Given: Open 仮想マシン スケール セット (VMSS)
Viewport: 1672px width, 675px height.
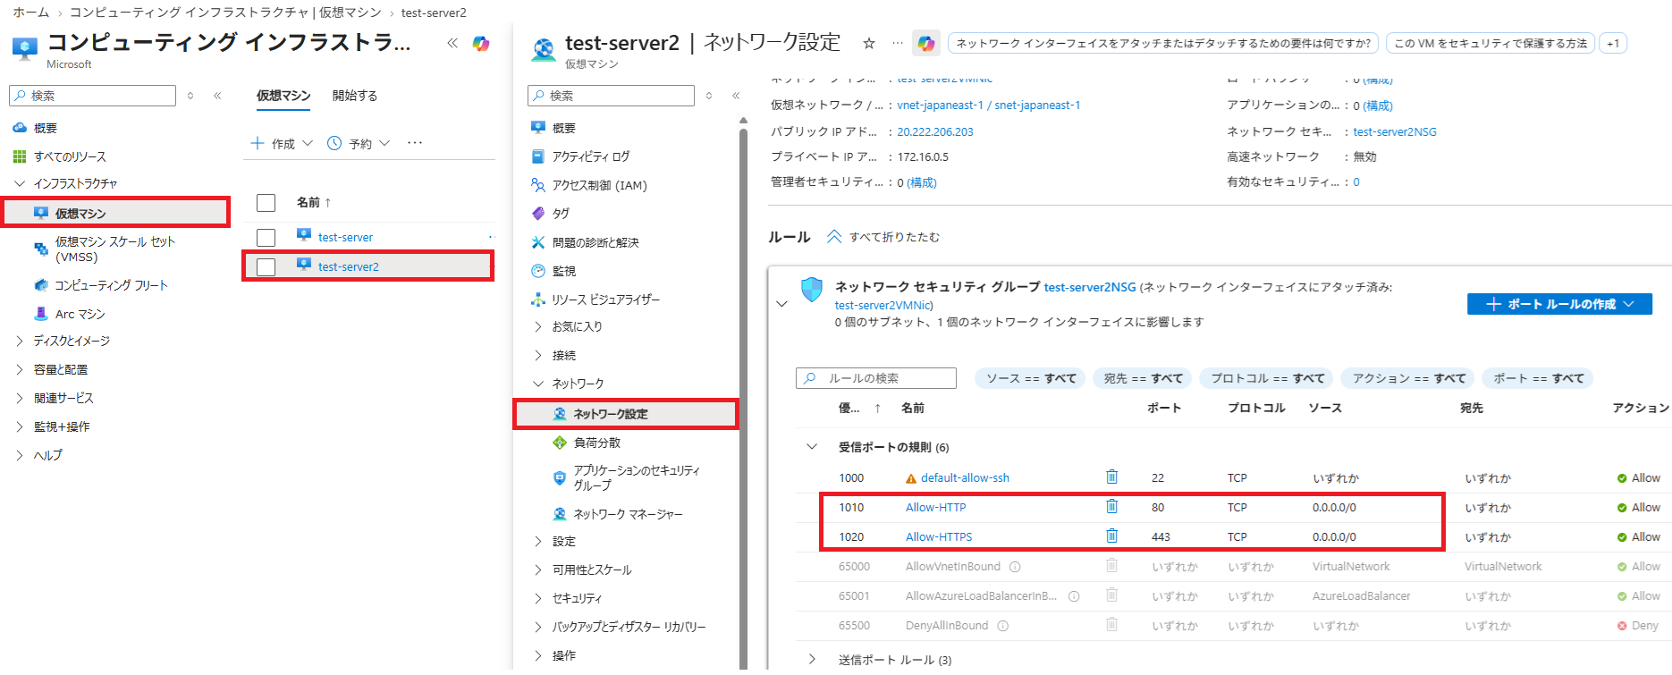Looking at the screenshot, I should 114,249.
